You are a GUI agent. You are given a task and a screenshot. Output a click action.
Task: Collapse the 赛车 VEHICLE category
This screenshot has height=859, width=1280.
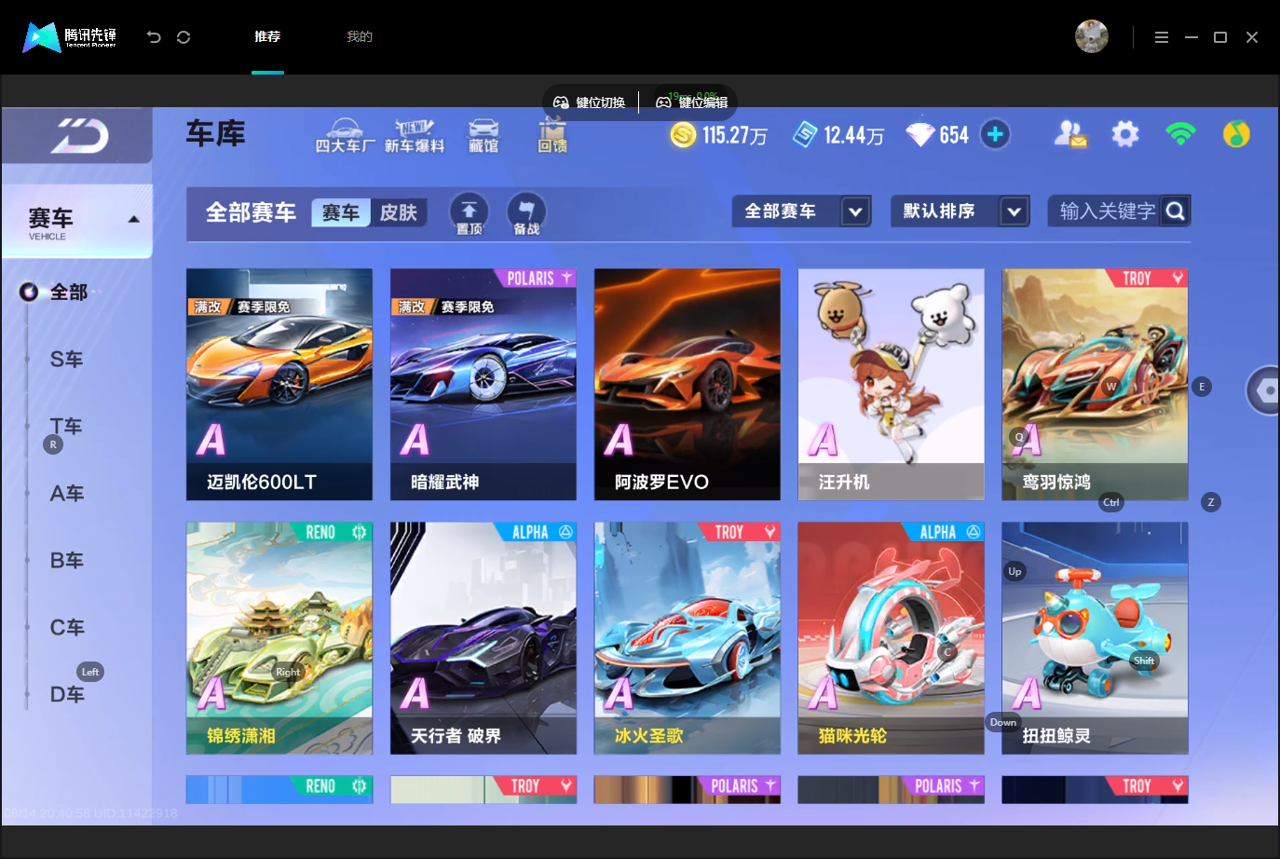(77, 222)
